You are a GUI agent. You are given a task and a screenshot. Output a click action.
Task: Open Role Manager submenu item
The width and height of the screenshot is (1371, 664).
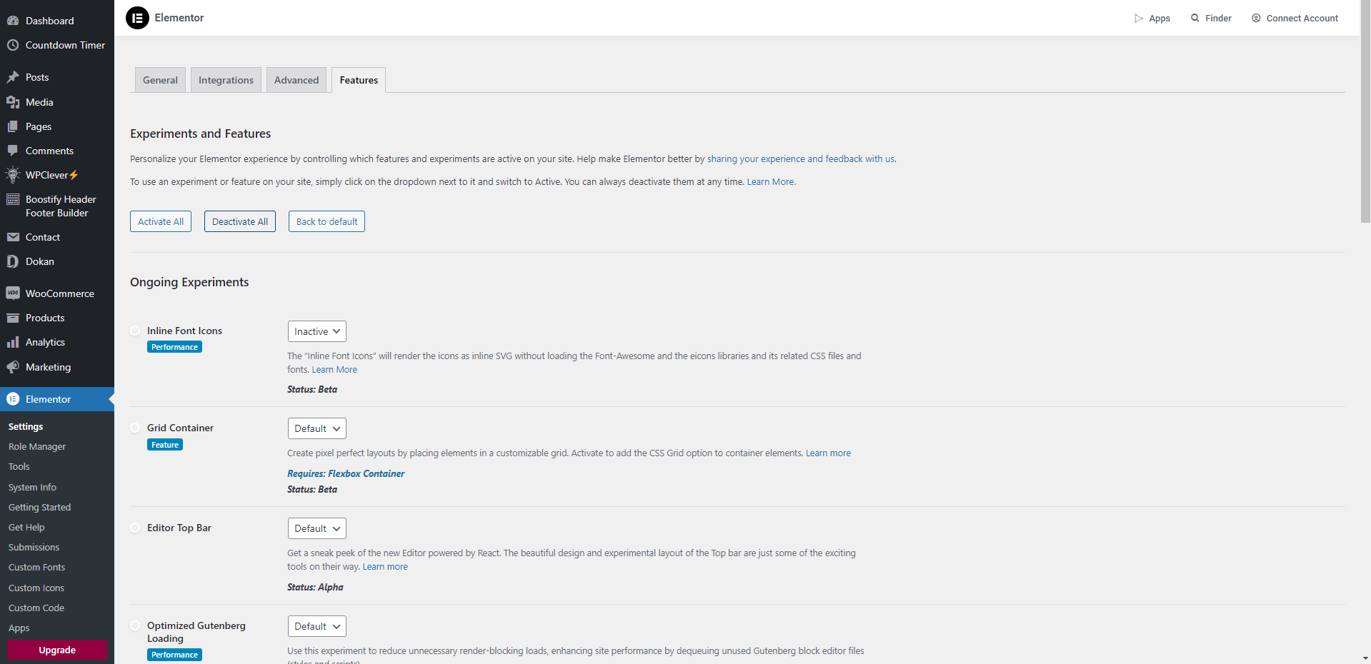click(37, 446)
